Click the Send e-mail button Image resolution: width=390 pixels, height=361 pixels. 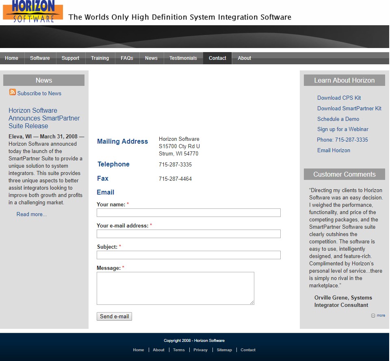(115, 316)
